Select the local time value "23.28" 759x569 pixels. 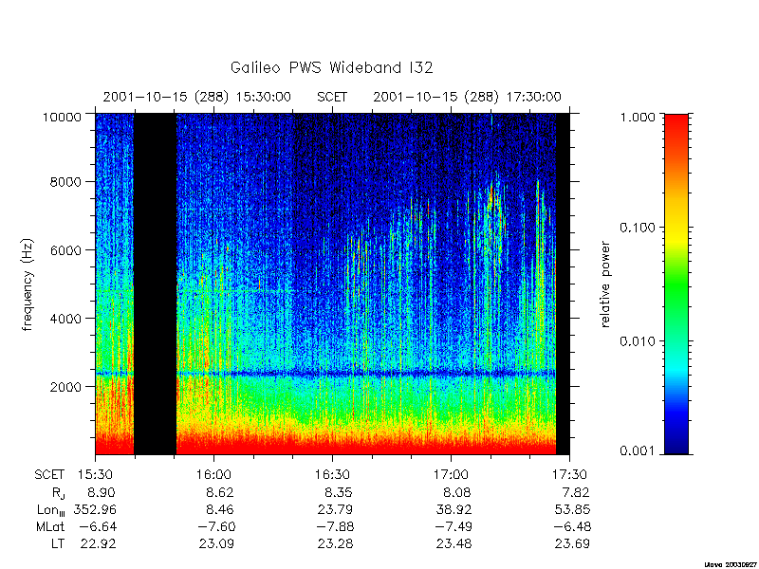335,543
